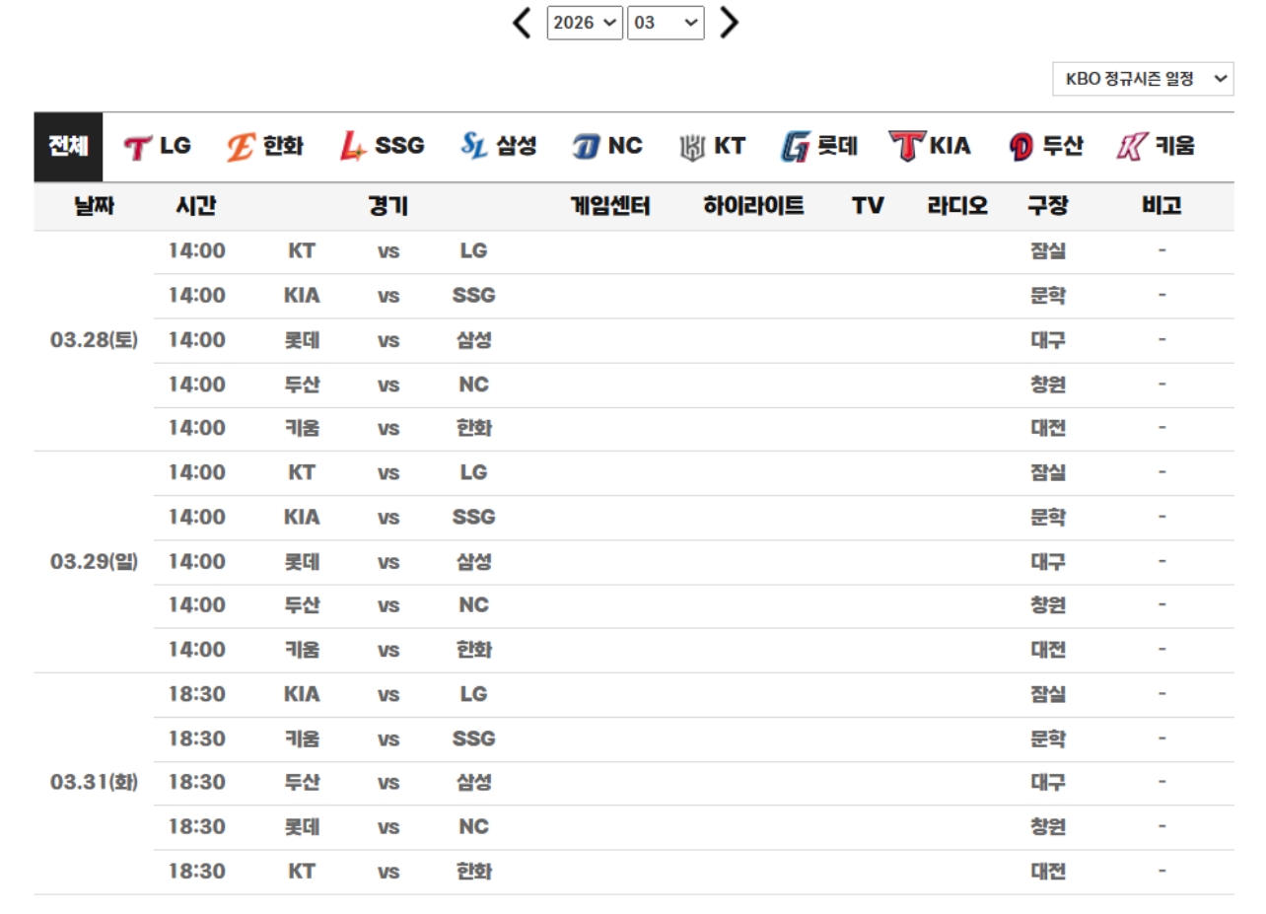The image size is (1266, 914).
Task: Click SSG in 03.28 KIA vs SSG row
Action: [473, 296]
